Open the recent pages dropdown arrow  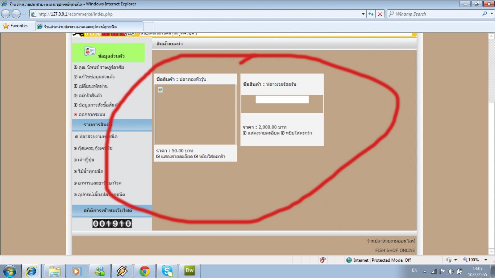24,14
